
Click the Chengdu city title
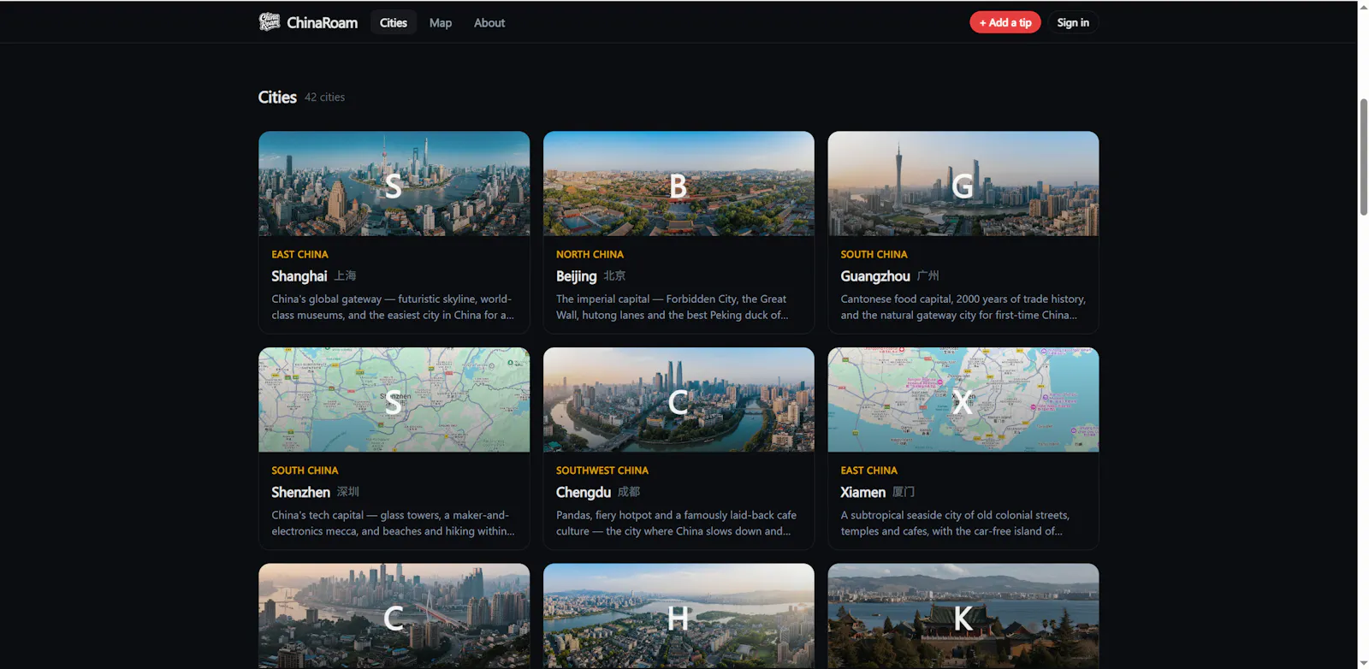[584, 492]
